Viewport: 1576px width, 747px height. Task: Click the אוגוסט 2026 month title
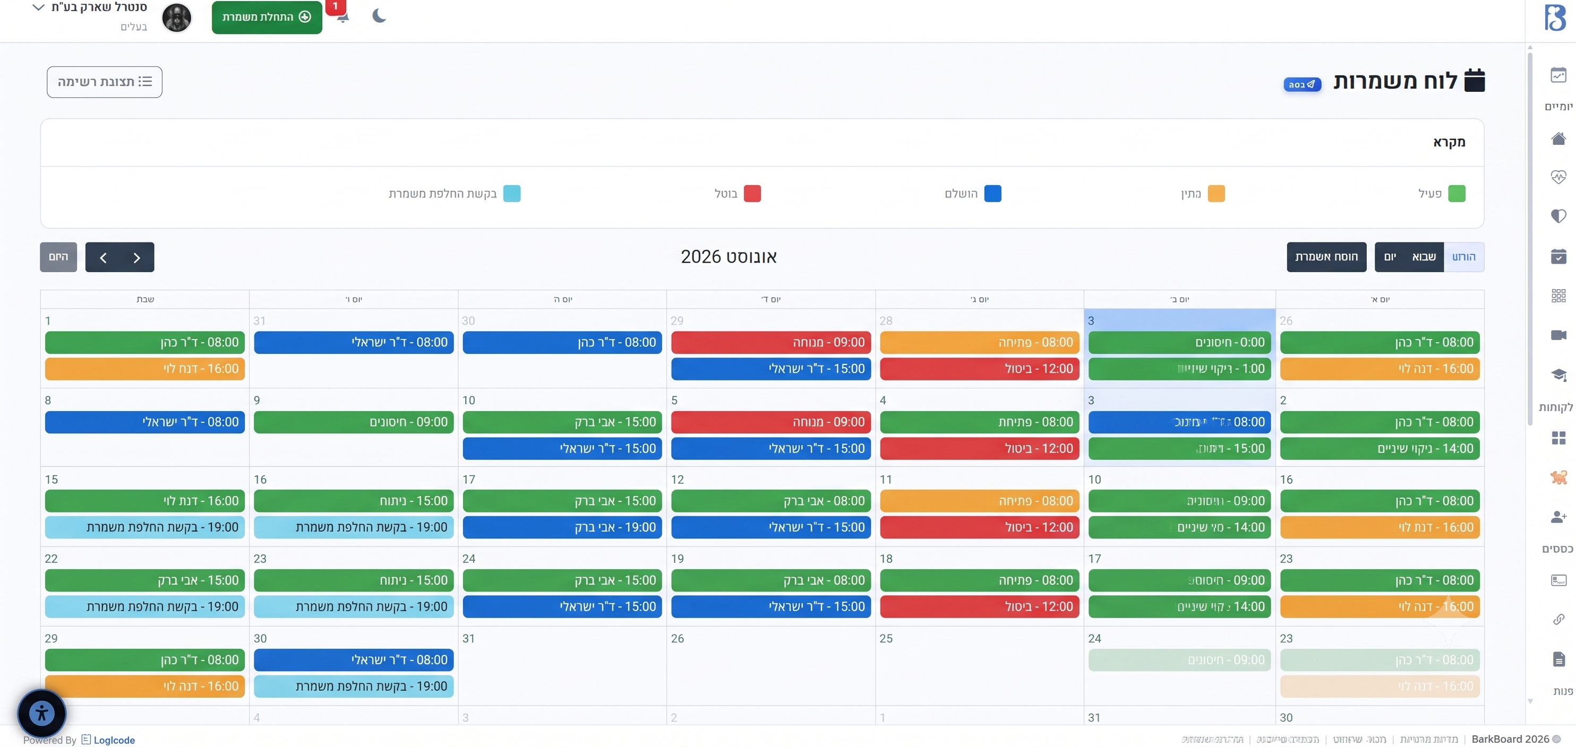pos(729,257)
